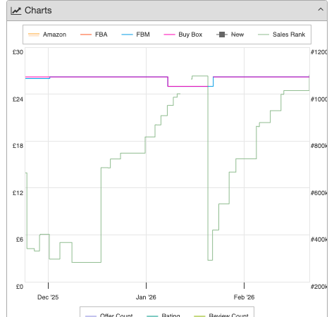The image size is (334, 317).
Task: Click the Sales Rank green legend swatch
Action: [x=264, y=35]
